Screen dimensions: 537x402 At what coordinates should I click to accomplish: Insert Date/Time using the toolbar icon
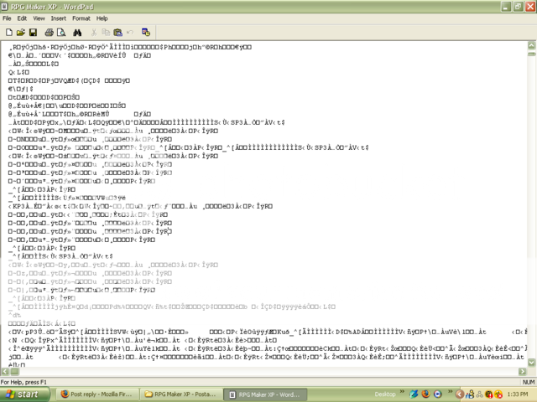point(145,31)
